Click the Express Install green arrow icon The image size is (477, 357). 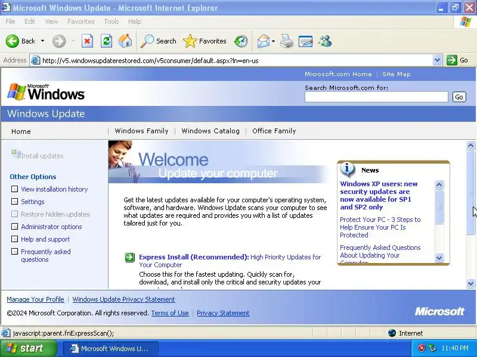pyautogui.click(x=129, y=258)
